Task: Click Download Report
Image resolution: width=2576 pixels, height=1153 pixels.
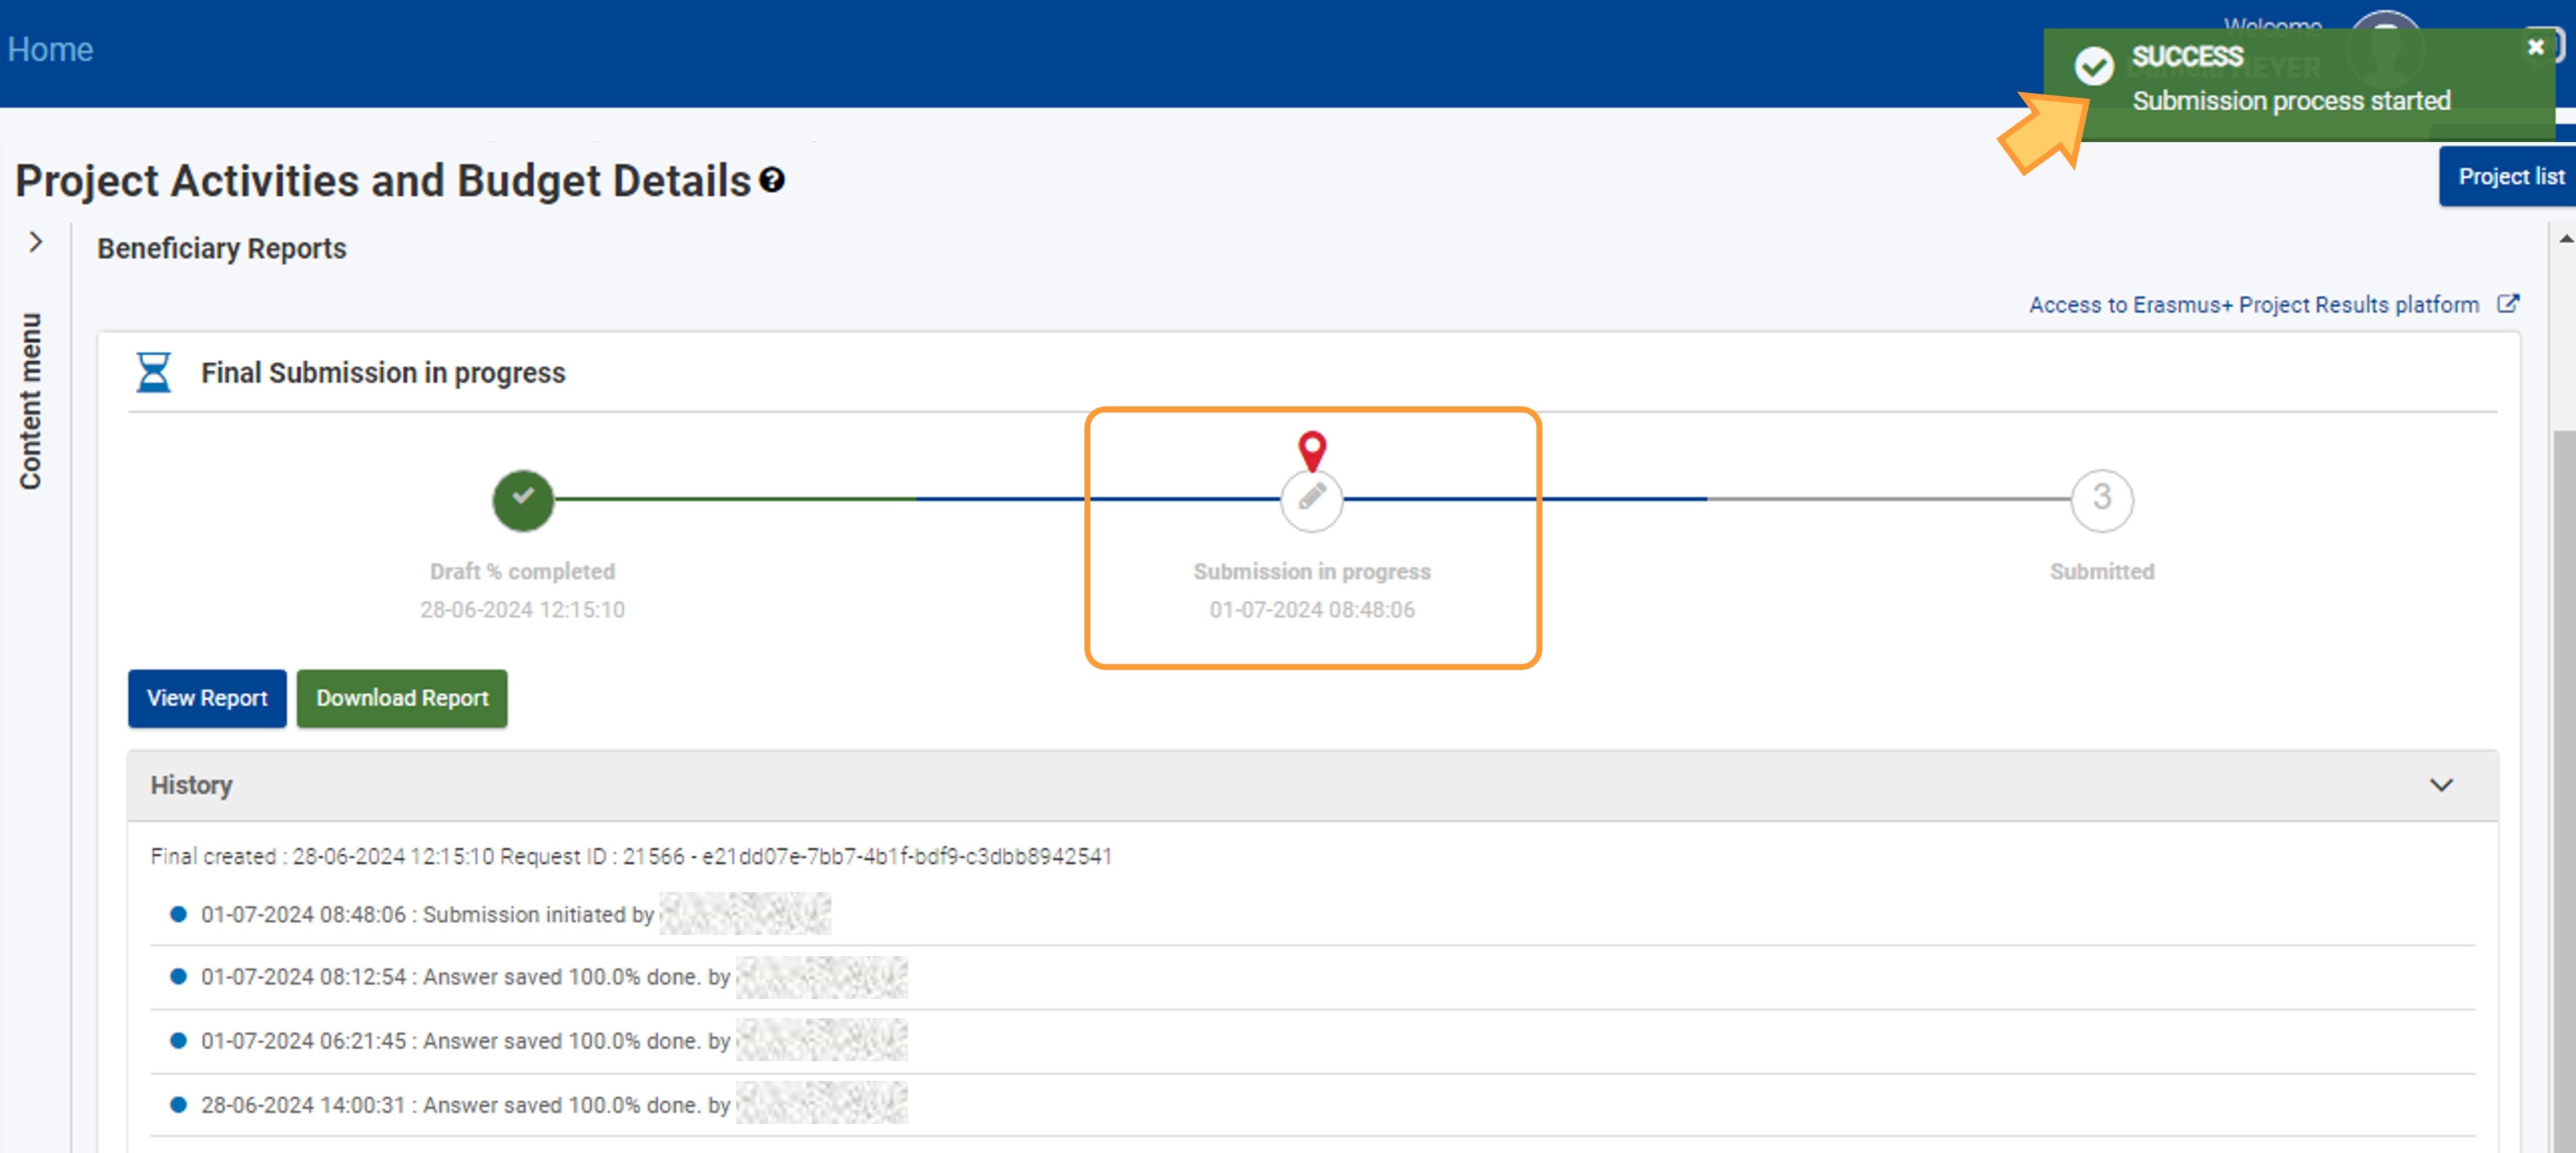Action: [x=402, y=698]
